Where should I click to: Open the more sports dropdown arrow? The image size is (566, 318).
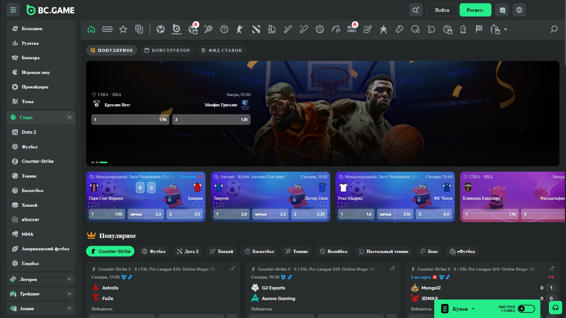coord(506,29)
